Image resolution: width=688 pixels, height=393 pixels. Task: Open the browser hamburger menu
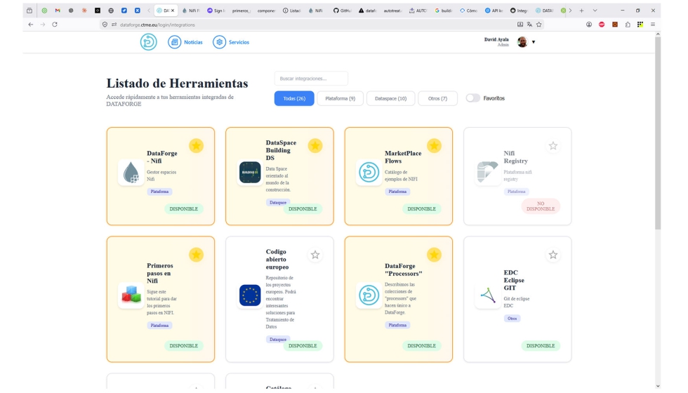coord(653,25)
